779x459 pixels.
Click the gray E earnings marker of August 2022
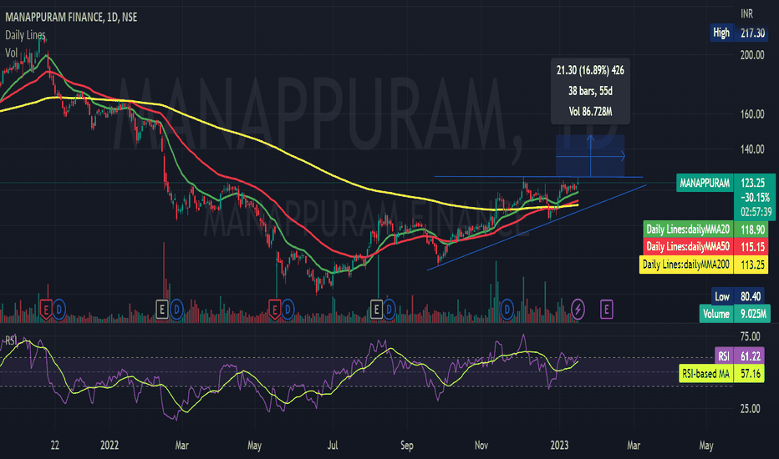pyautogui.click(x=376, y=310)
